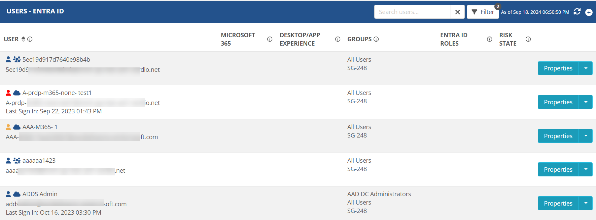The height and width of the screenshot is (220, 596).
Task: Click the info icon next to Entra ID Roles
Action: tap(489, 39)
